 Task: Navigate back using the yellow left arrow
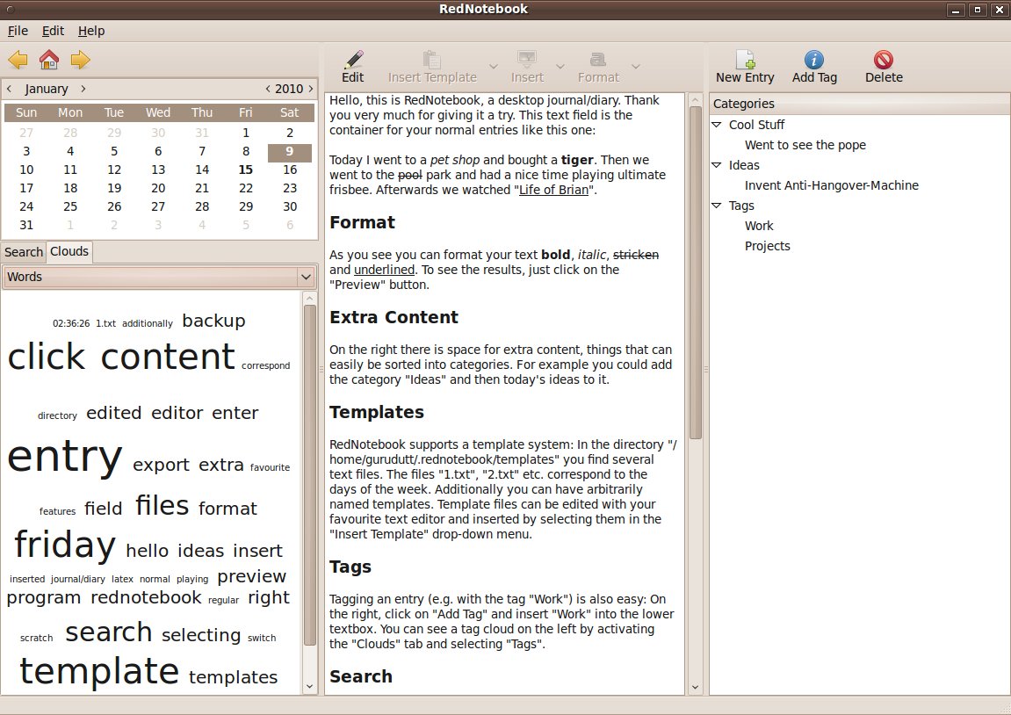tap(18, 60)
